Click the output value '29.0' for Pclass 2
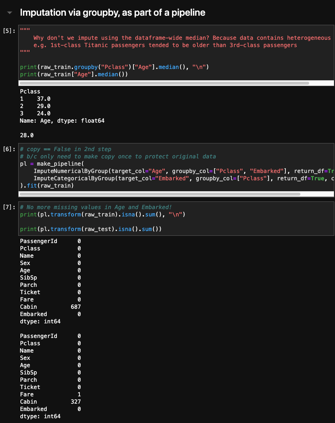This screenshot has width=335, height=423. [44, 106]
